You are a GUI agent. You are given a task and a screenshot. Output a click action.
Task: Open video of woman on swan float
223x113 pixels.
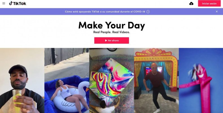(67, 81)
